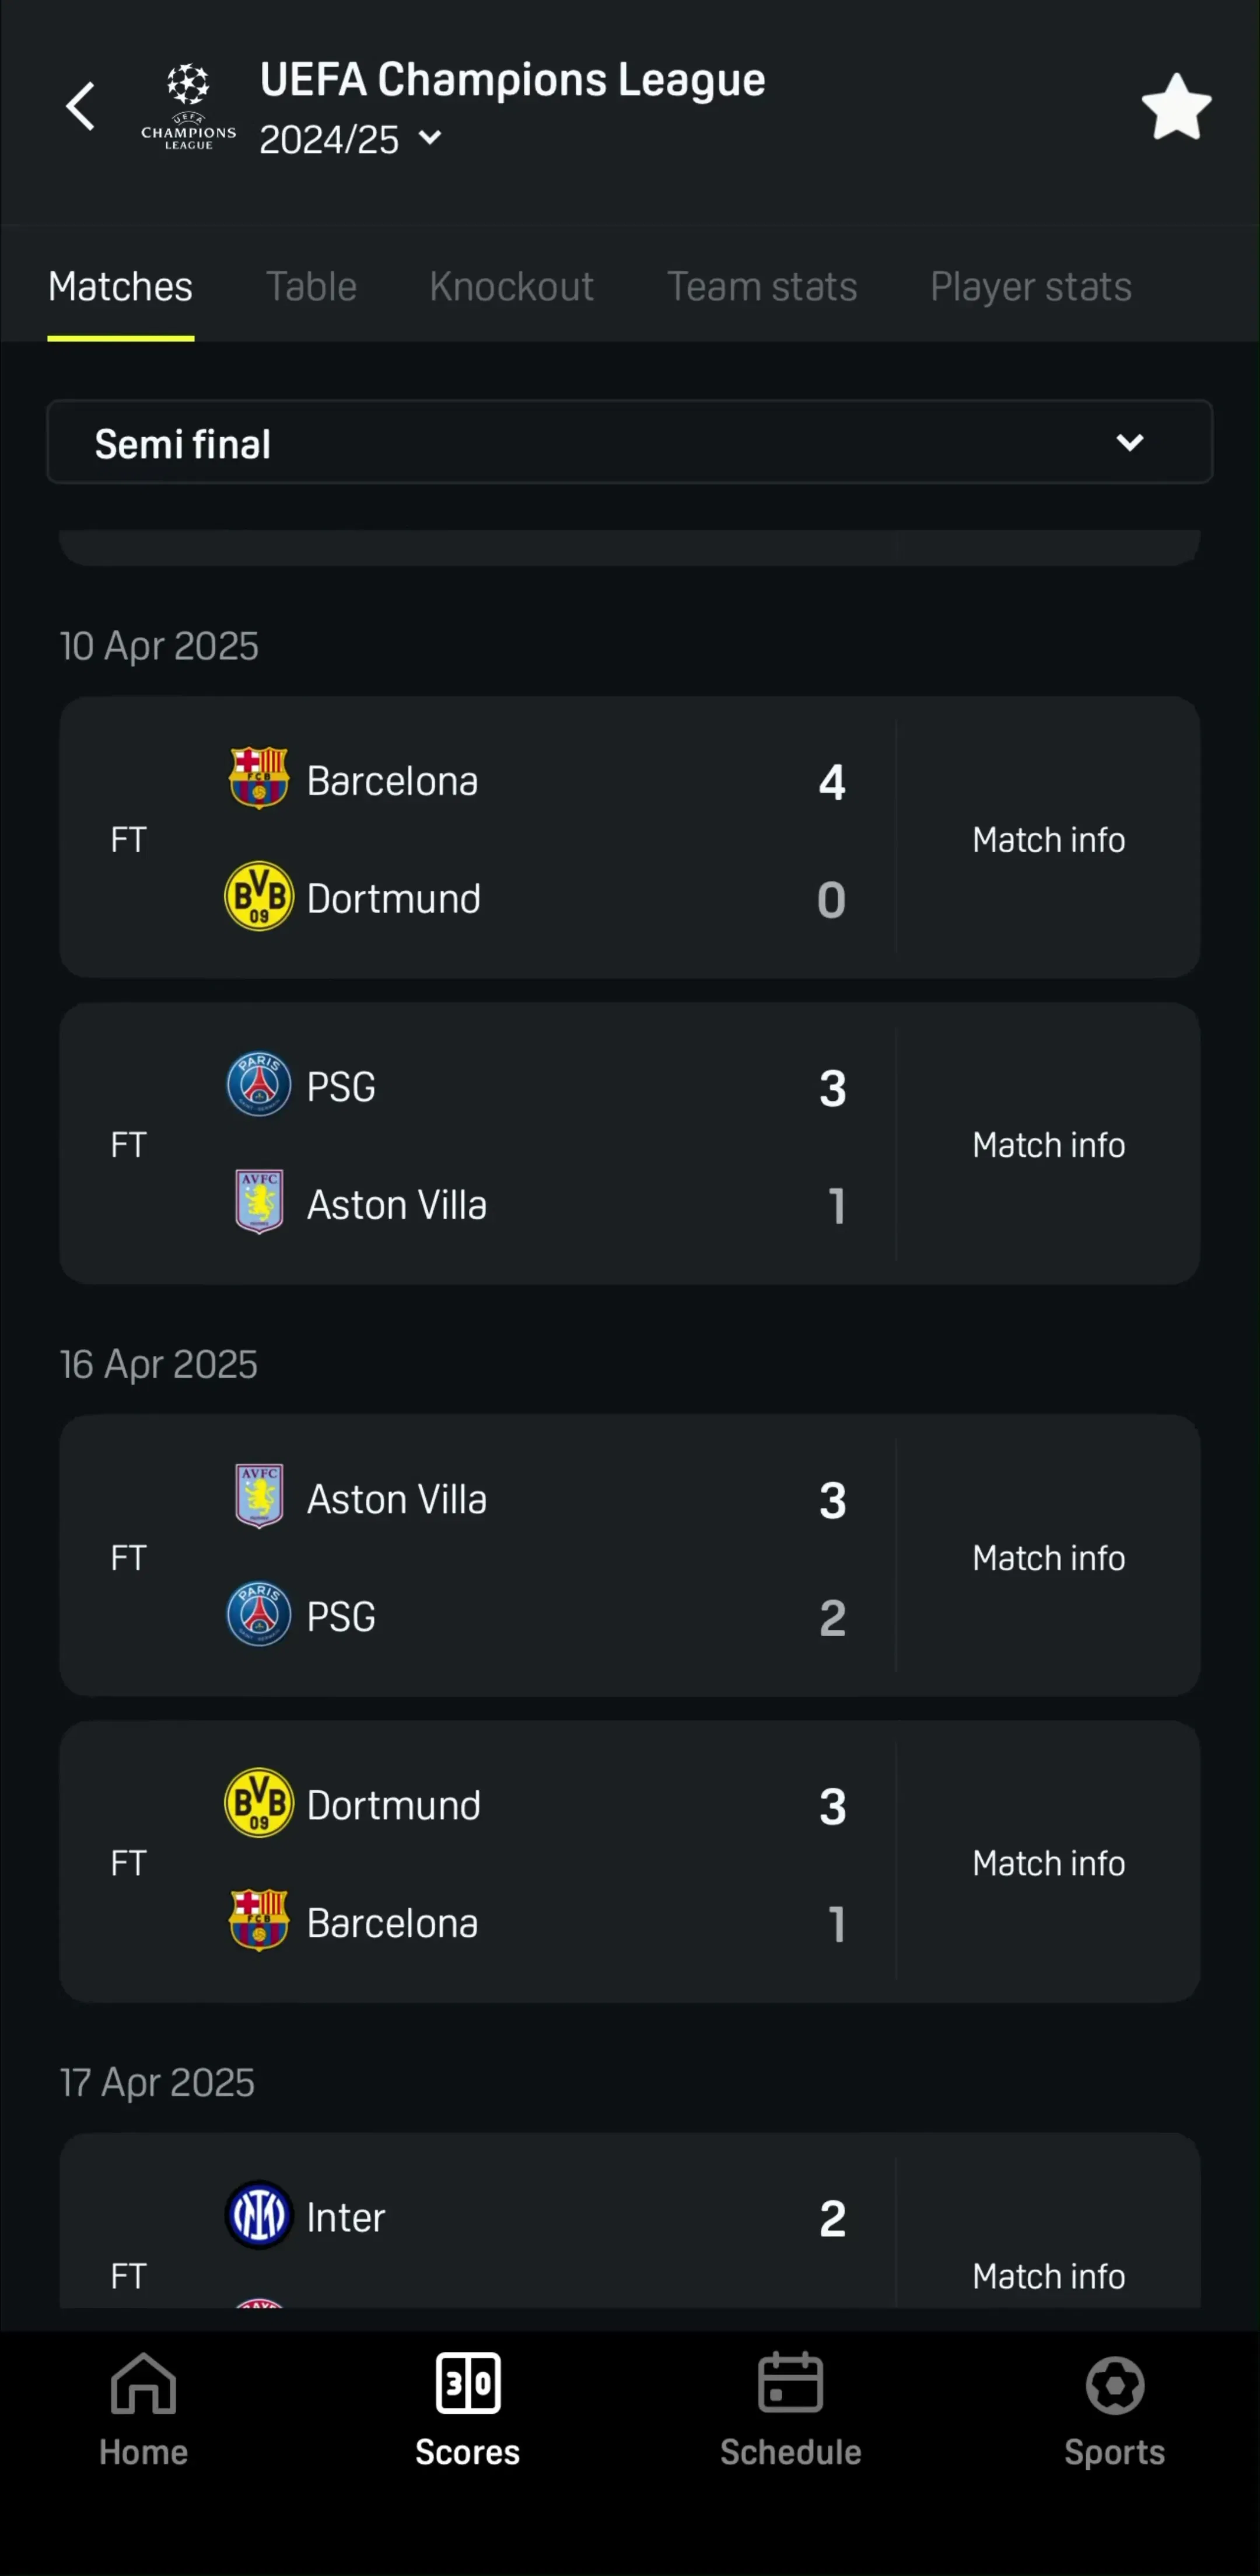The height and width of the screenshot is (2576, 1260).
Task: Open the Team stats tab
Action: (762, 287)
